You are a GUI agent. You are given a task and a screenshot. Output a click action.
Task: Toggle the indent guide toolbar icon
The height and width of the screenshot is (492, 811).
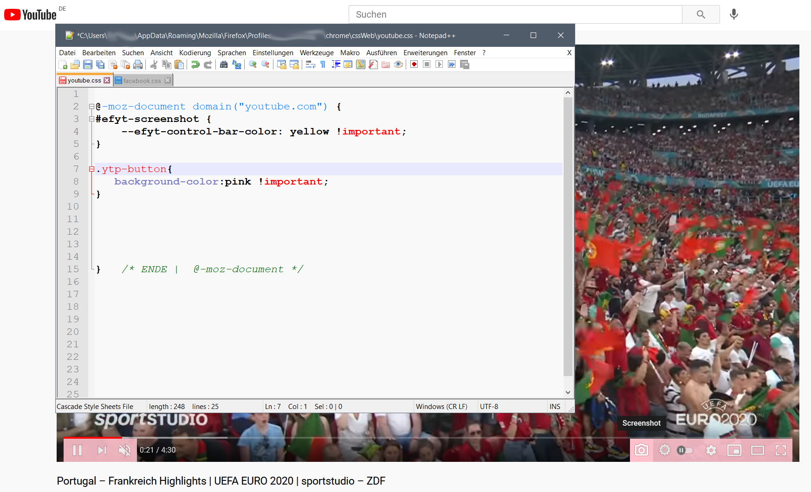tap(336, 64)
